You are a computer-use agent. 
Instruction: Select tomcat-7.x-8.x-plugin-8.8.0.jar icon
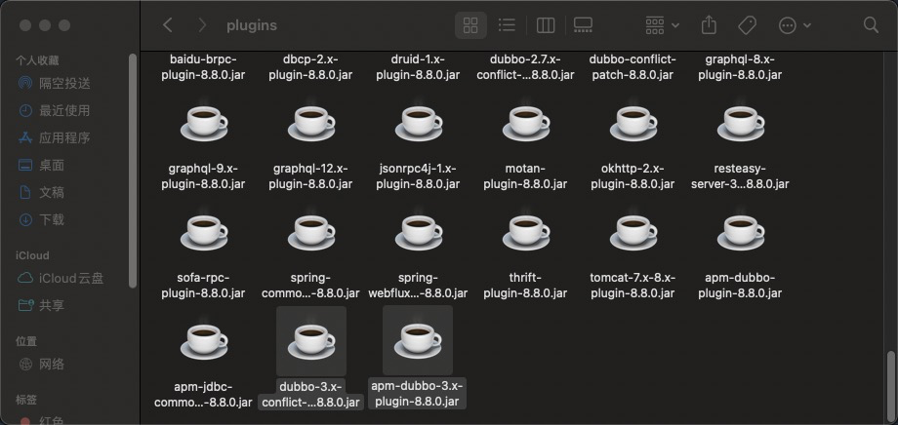(633, 232)
